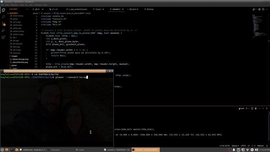Open terminal panel more actions

pos(259,109)
